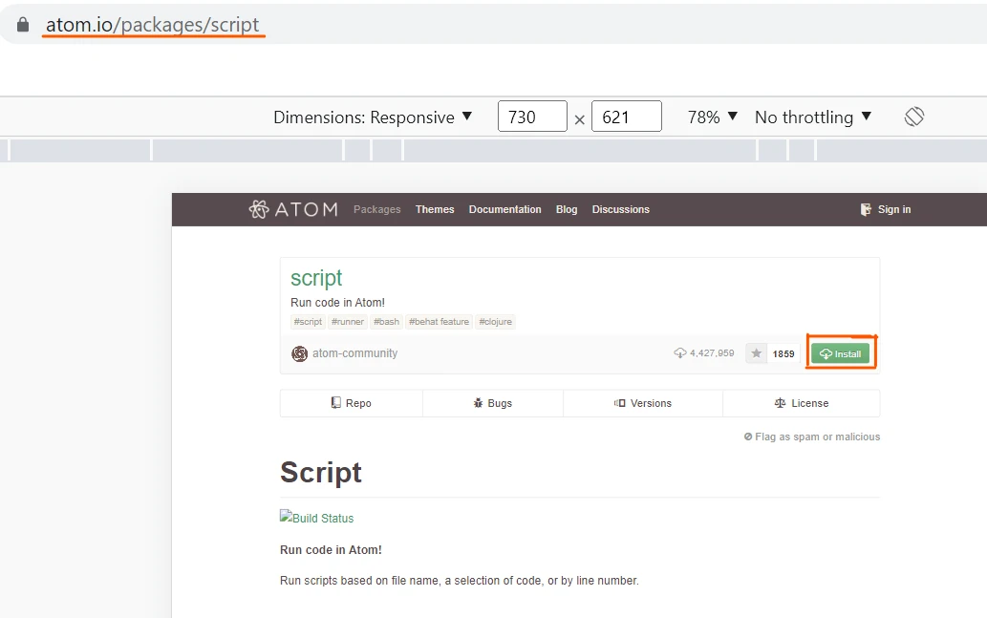Click the rotate device orientation icon

coord(914,117)
